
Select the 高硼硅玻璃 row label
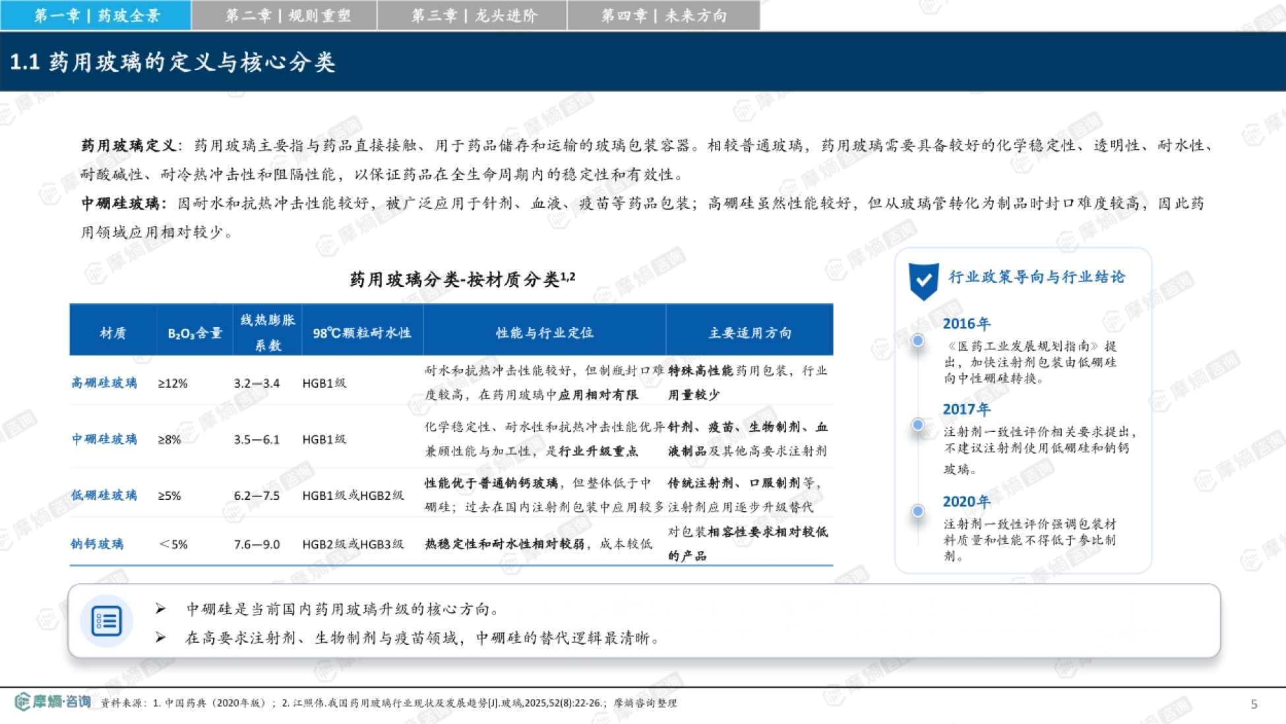[x=104, y=383]
